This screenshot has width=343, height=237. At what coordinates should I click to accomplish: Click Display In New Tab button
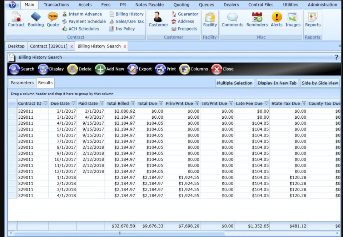click(277, 83)
